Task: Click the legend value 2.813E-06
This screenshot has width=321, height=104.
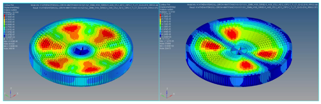Action: (x=11, y=29)
